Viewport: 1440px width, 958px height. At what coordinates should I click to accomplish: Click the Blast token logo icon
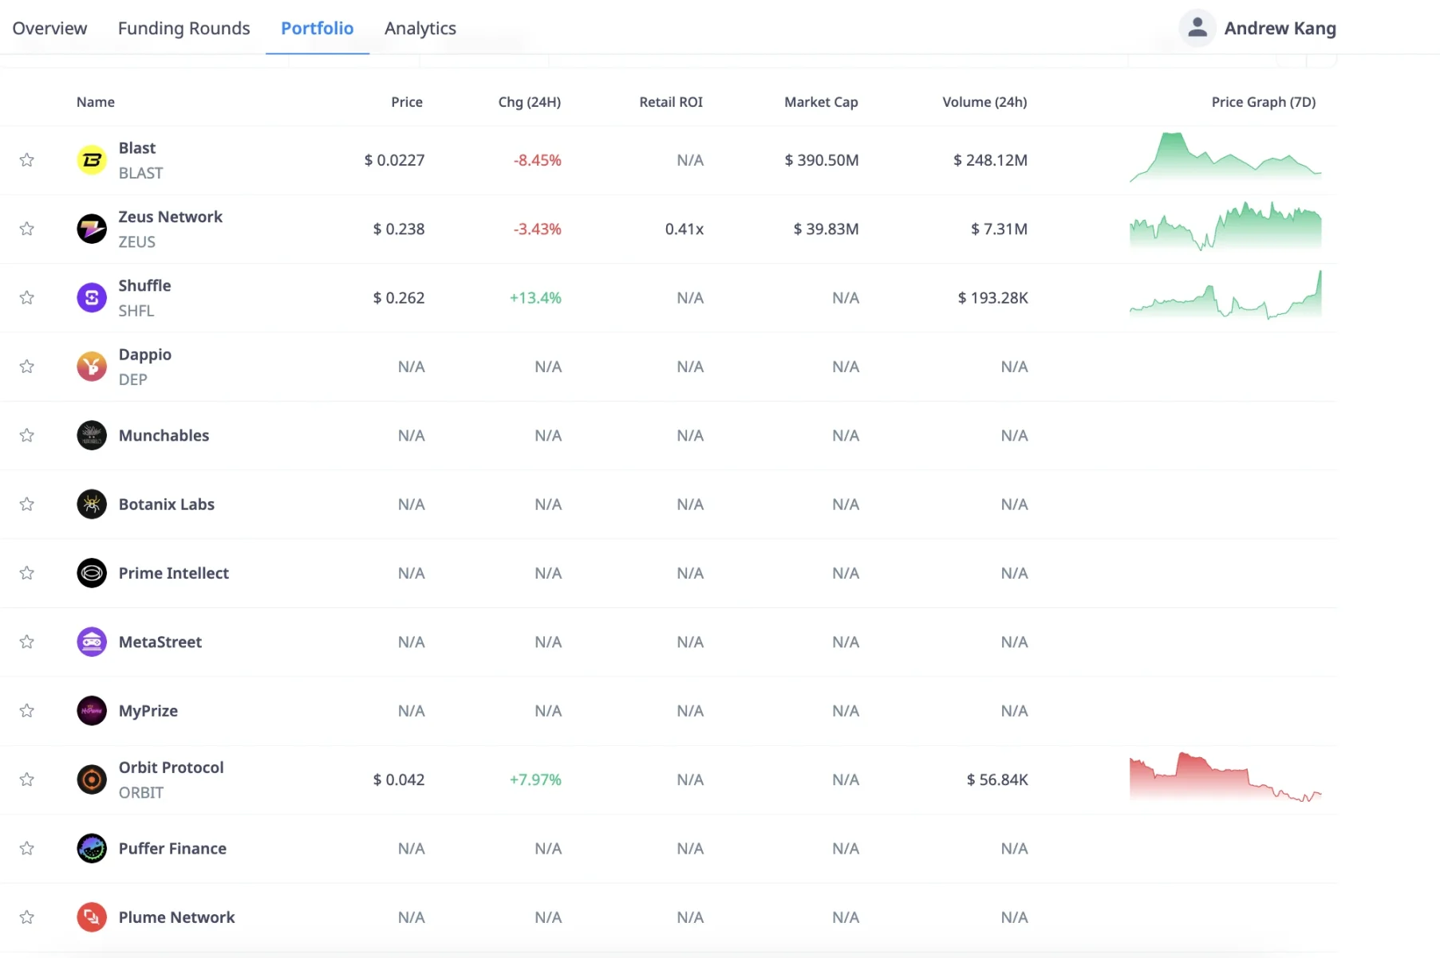pyautogui.click(x=92, y=160)
